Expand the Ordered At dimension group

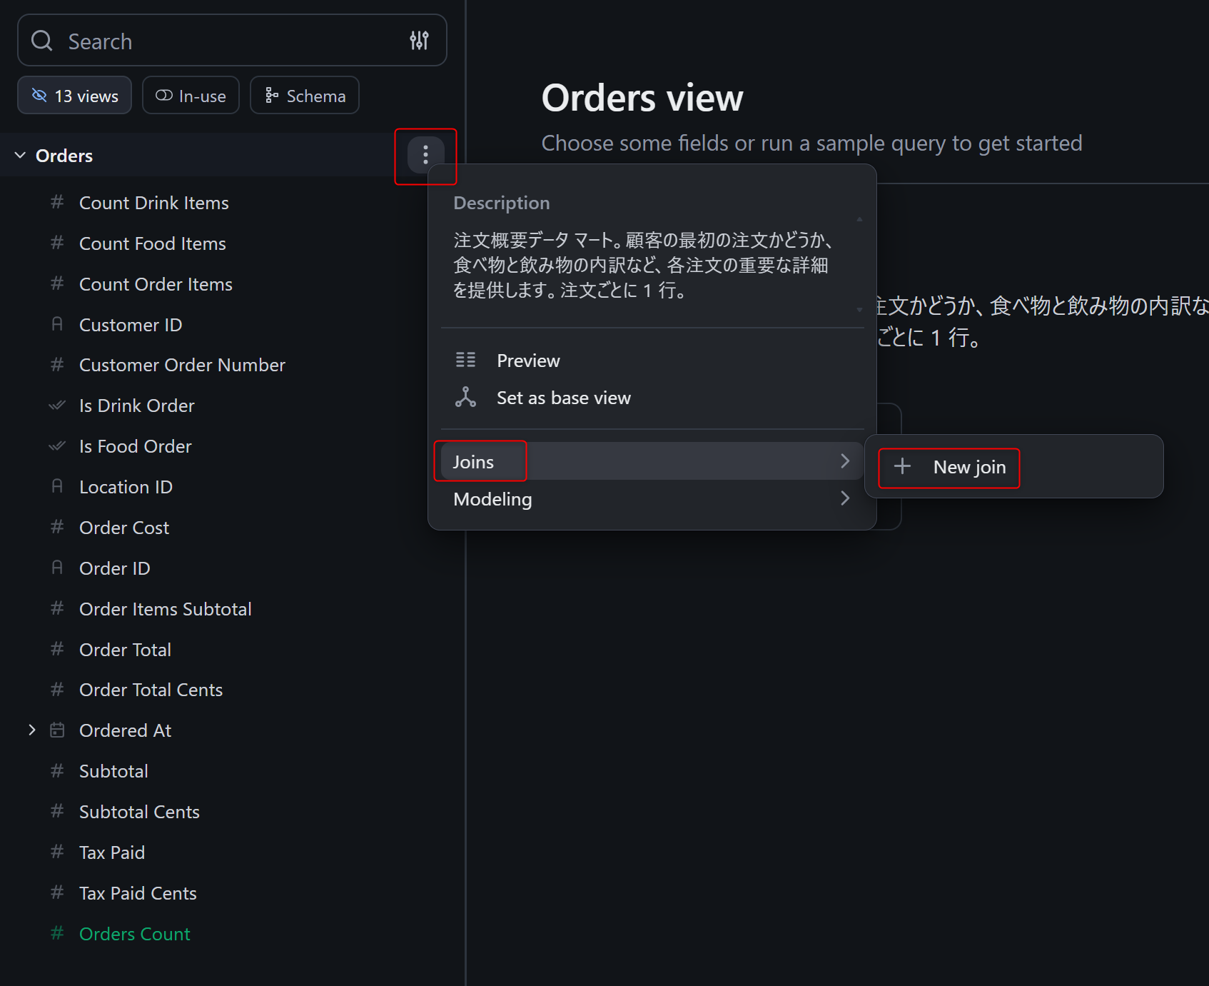32,730
